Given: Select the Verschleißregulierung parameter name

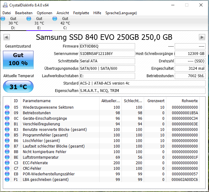Looking at the screenshot, I should [x=41, y=124].
